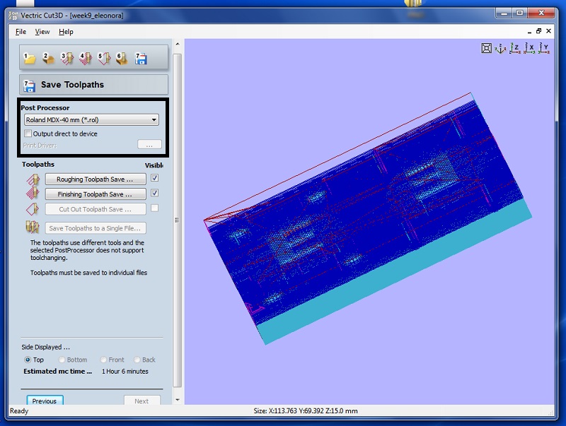
Task: Toggle Finishing toolpath visibility checkbox
Action: point(154,193)
